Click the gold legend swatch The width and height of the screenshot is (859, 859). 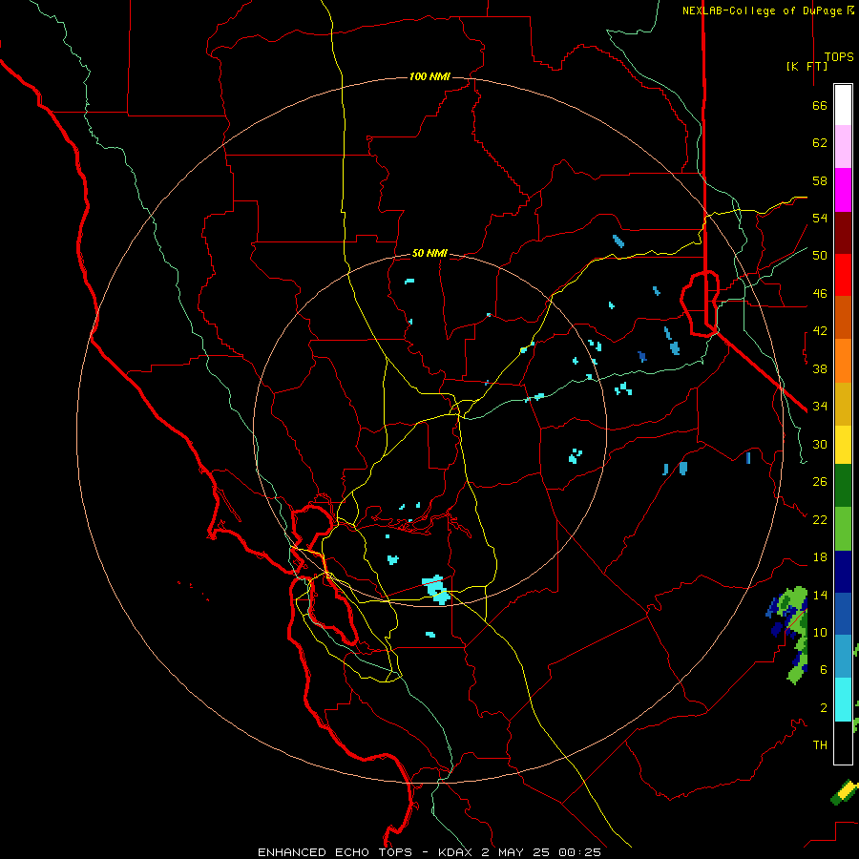coord(843,404)
